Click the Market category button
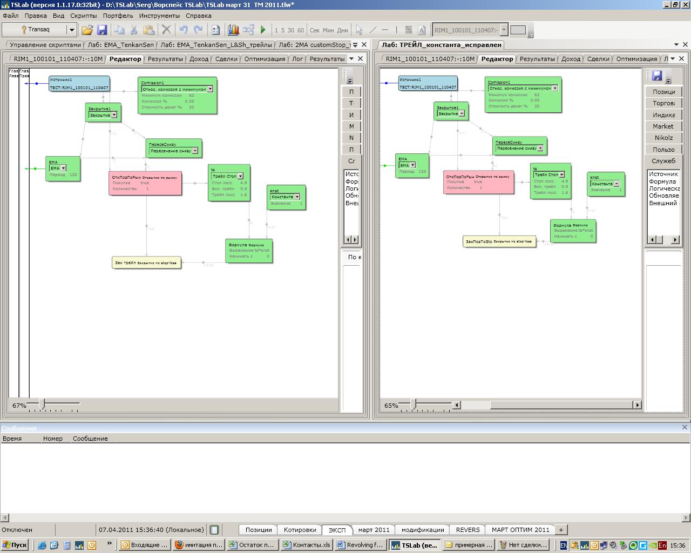This screenshot has width=691, height=553. pyautogui.click(x=663, y=126)
